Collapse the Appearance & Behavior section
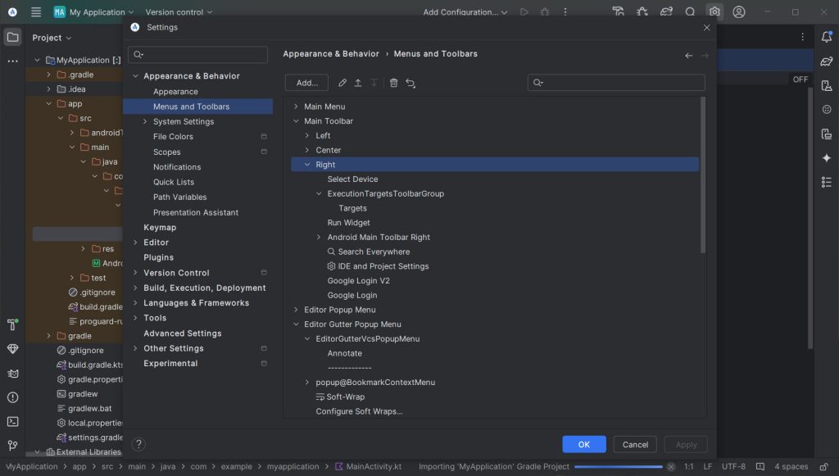839x476 pixels. tap(135, 76)
